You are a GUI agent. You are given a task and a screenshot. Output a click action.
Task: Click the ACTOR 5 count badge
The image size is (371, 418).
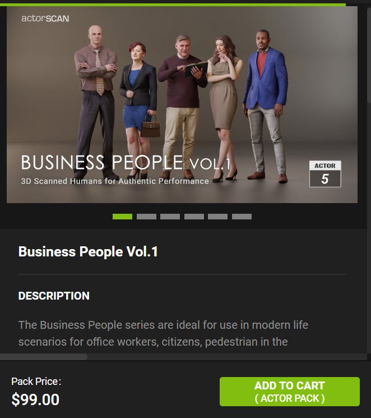(325, 174)
